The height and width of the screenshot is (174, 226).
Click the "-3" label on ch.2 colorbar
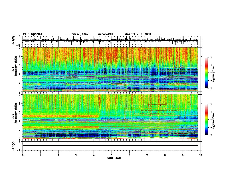pos(211,104)
